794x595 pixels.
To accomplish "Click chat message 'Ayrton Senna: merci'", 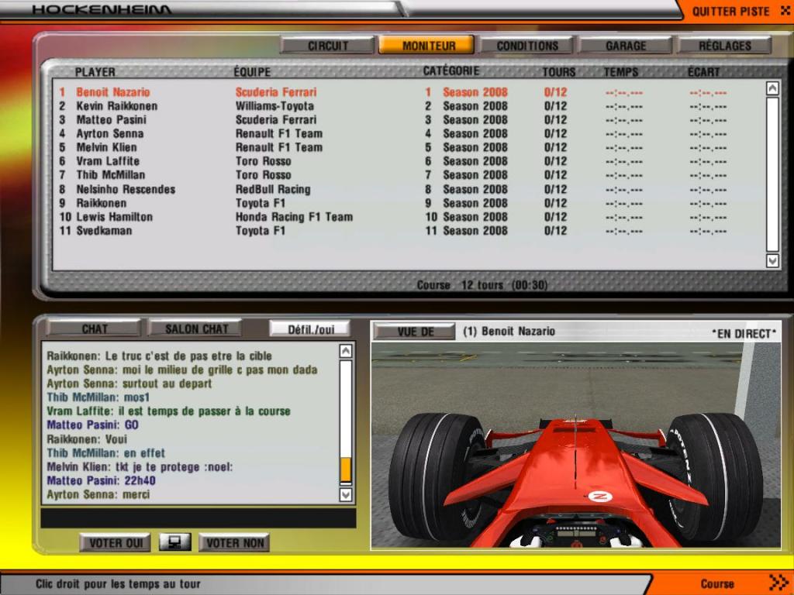I will tap(98, 494).
